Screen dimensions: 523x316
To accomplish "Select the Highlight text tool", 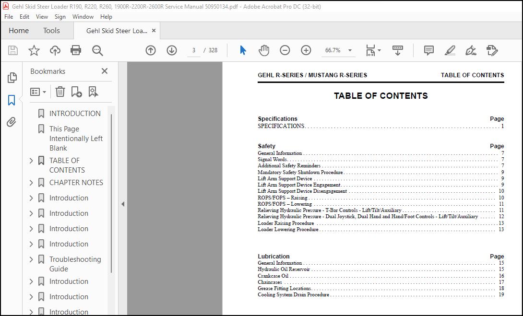I will pyautogui.click(x=450, y=50).
